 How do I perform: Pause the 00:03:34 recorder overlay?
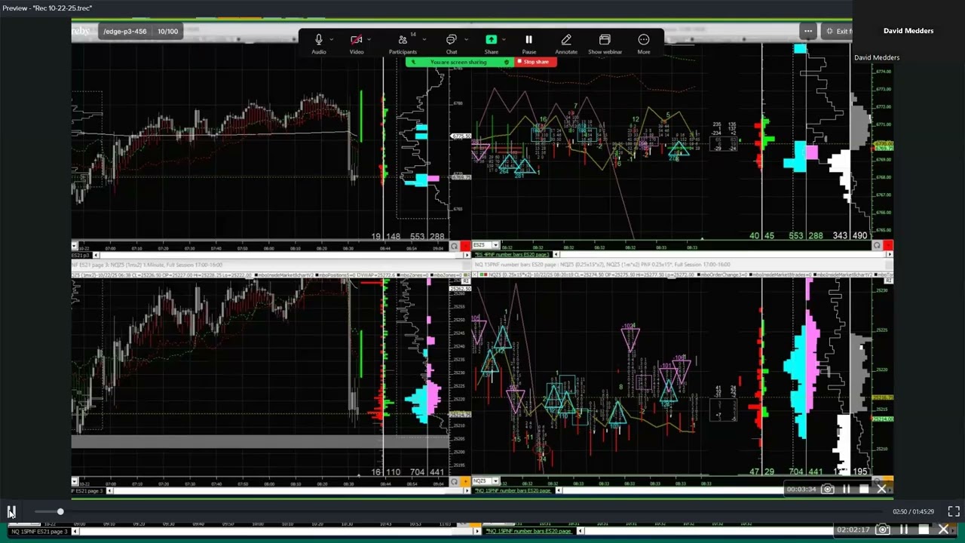pos(847,489)
